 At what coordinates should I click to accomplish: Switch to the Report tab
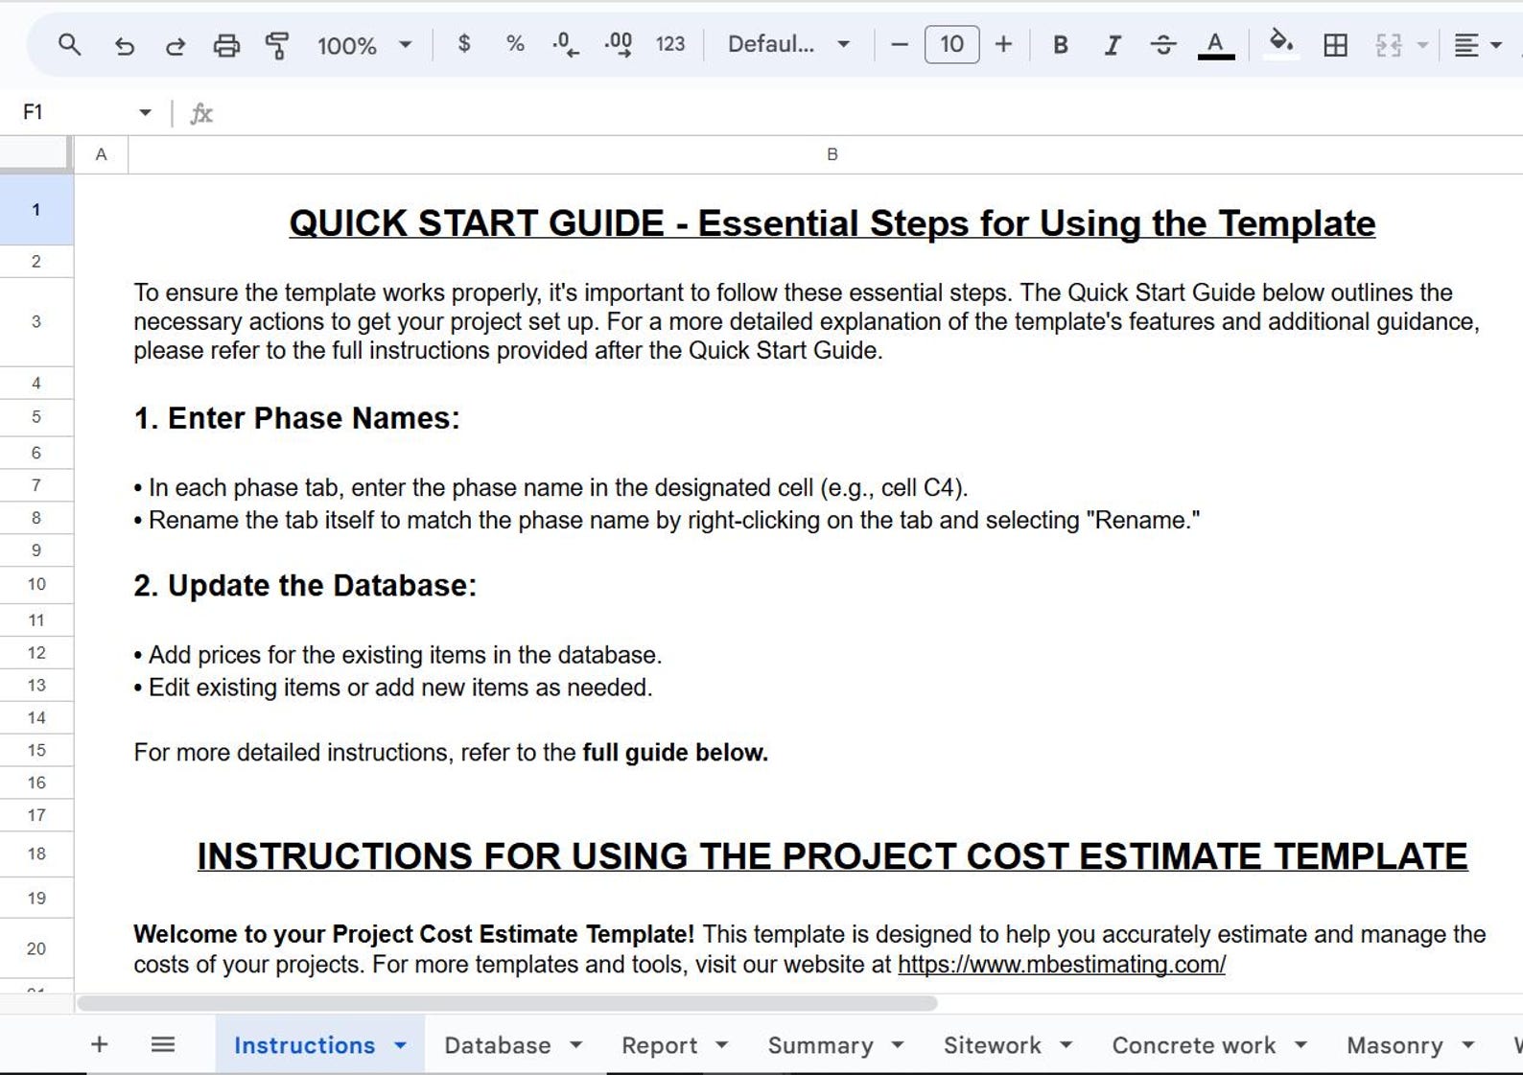659,1045
